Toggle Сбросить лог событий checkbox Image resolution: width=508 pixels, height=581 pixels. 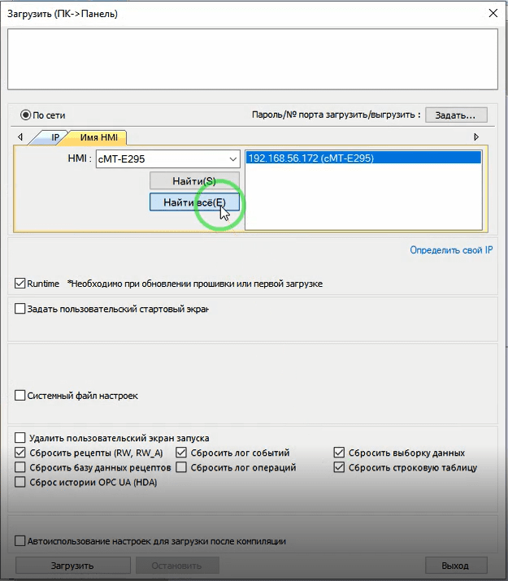(x=181, y=453)
